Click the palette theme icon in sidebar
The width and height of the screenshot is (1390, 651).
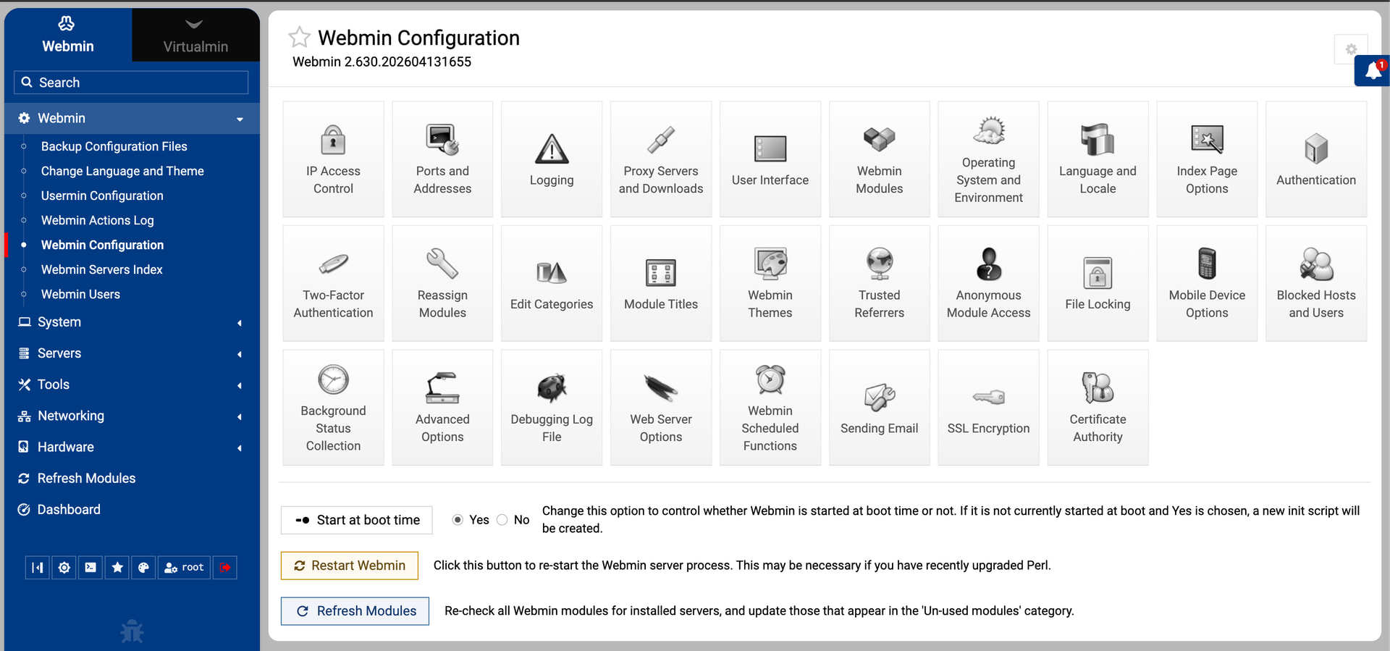143,568
